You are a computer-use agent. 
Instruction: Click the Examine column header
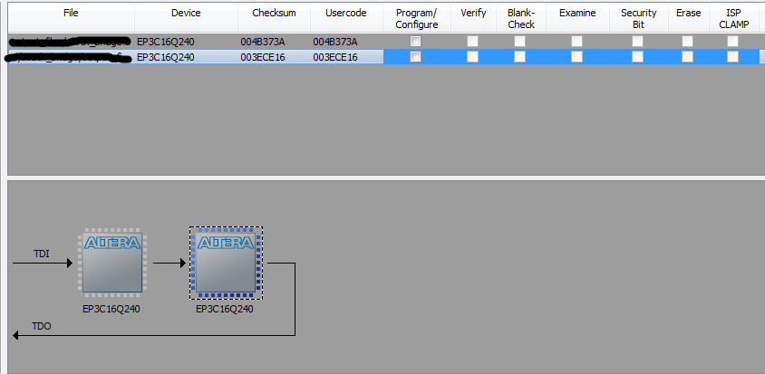point(577,18)
